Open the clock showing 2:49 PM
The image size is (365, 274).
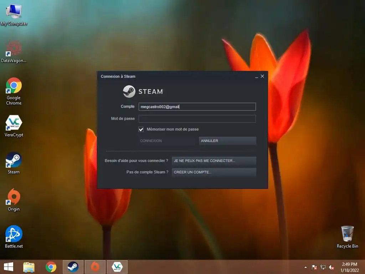click(x=349, y=267)
